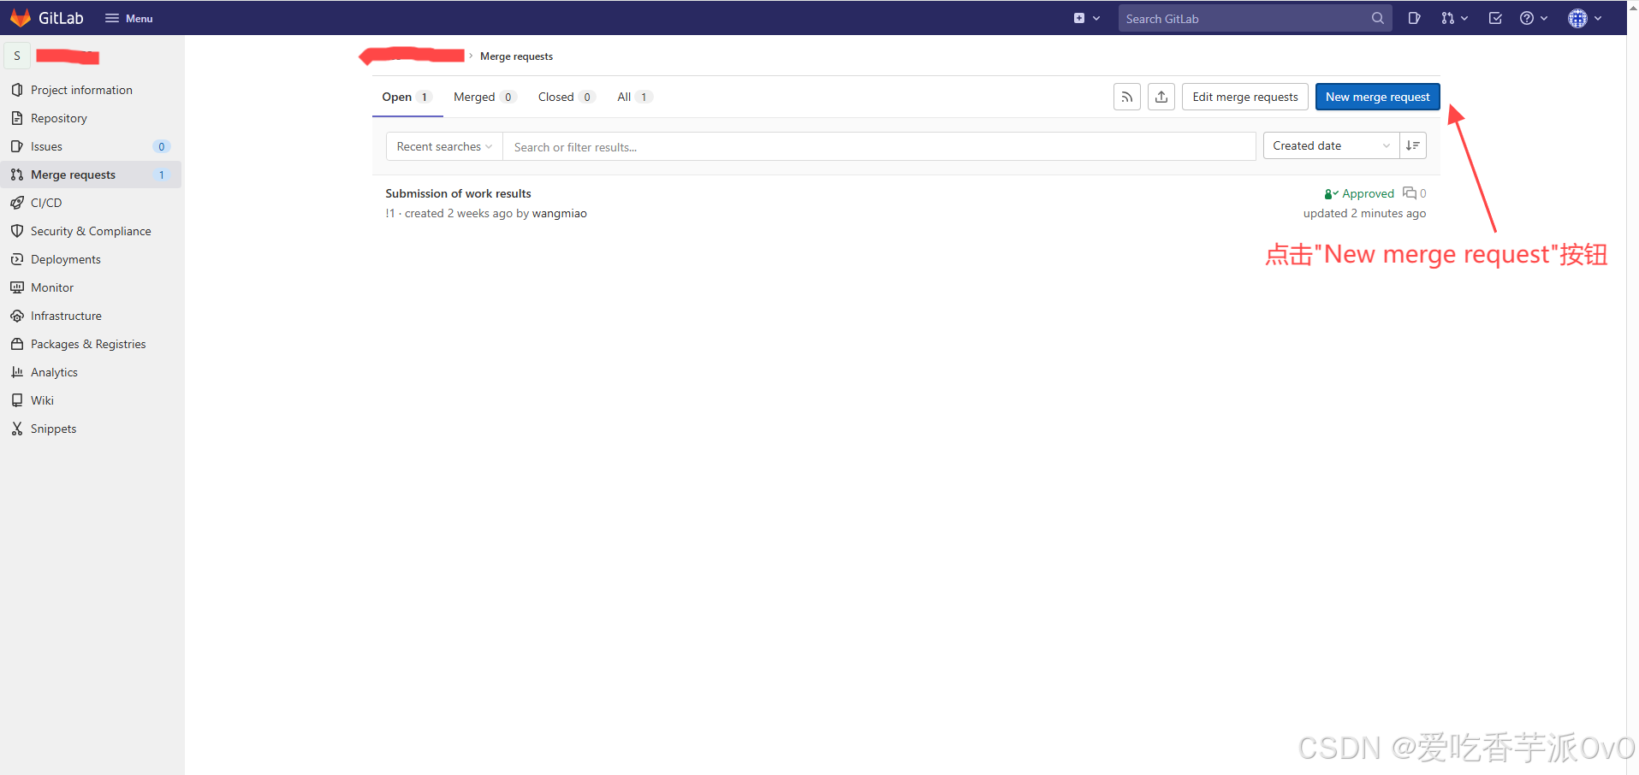Click the Infrastructure icon in sidebar
This screenshot has height=775, width=1639.
click(17, 316)
